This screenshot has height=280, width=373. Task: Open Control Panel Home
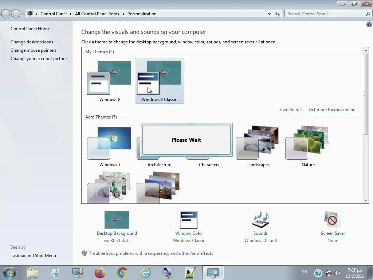(30, 28)
